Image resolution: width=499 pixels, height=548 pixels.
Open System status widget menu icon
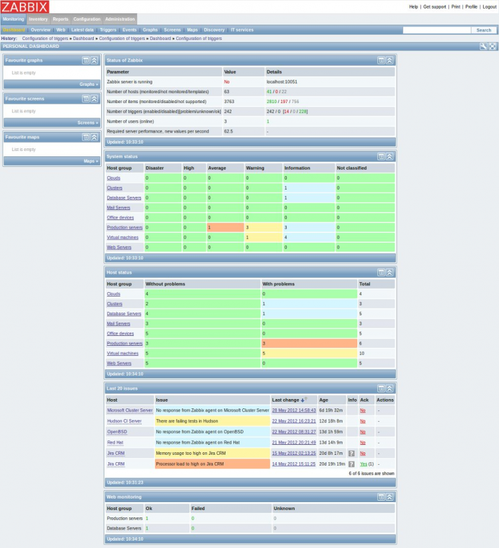381,156
